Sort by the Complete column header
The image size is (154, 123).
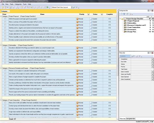pos(109,14)
